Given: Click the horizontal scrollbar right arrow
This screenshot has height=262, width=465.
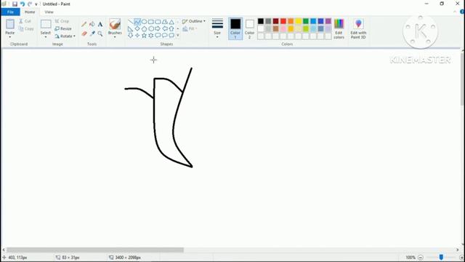Looking at the screenshot, I should [458, 250].
